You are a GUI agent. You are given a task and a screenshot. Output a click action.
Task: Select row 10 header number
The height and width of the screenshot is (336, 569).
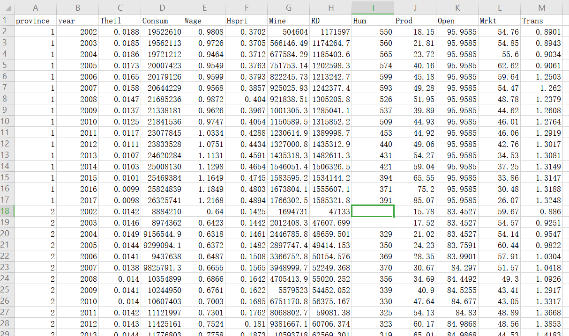pos(7,122)
